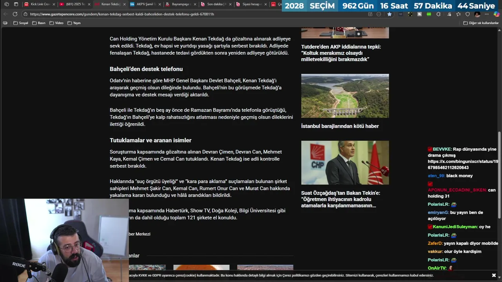502x282 pixels.
Task: Open the equalizer extension icon
Action: click(400, 14)
